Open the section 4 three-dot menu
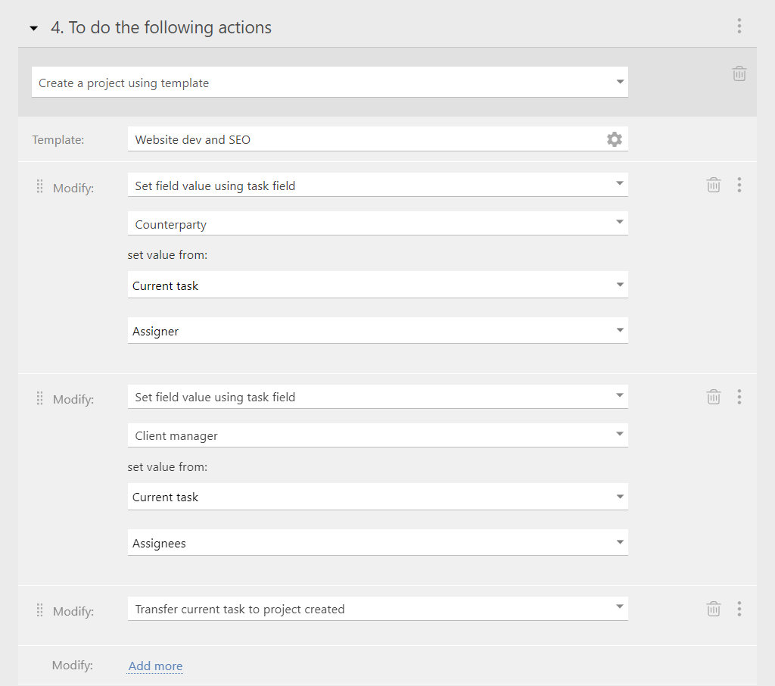Viewport: 775px width, 686px height. [x=739, y=26]
